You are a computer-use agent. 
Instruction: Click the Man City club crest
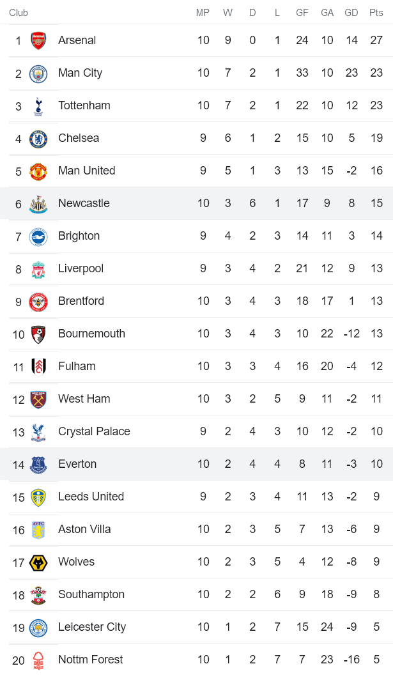pyautogui.click(x=38, y=73)
